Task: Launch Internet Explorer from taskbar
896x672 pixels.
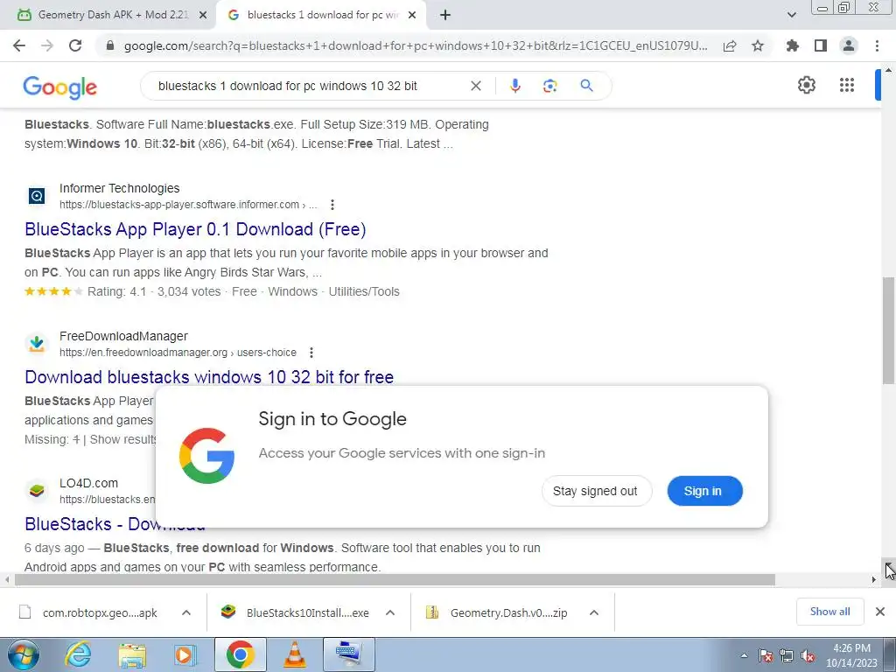Action: pos(78,654)
